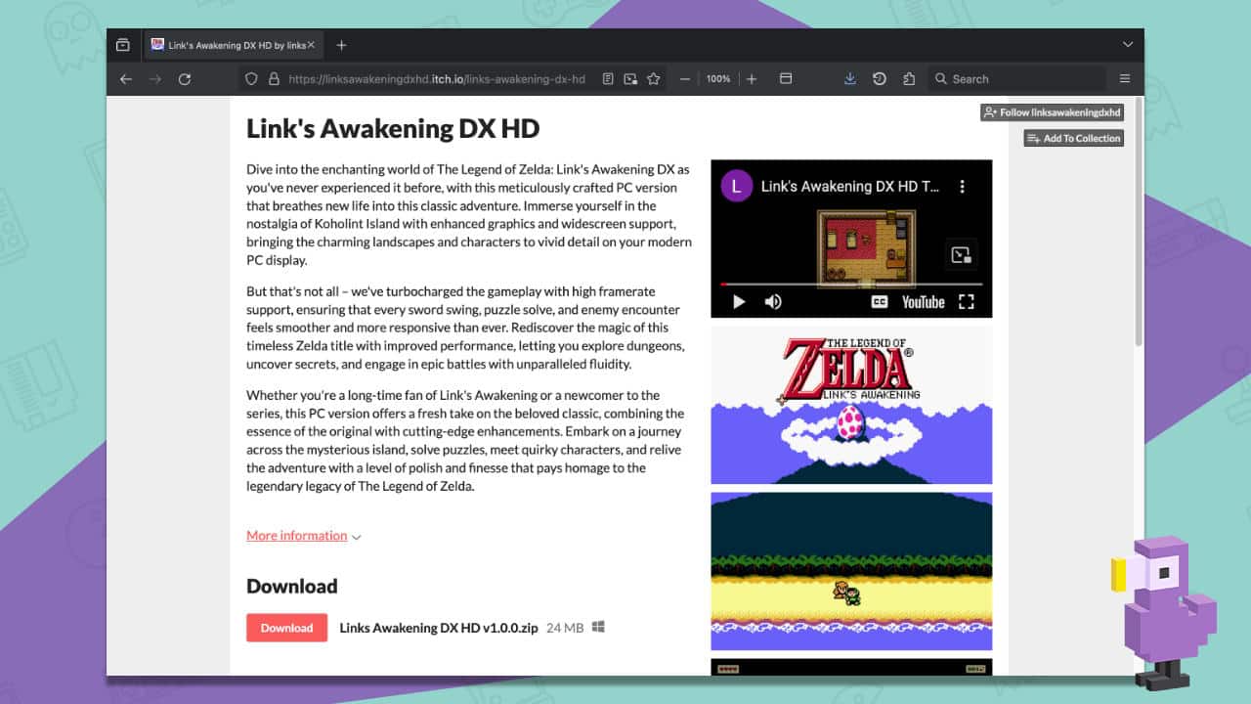This screenshot has width=1251, height=704.
Task: Open the beach scene screenshot
Action: coord(851,571)
